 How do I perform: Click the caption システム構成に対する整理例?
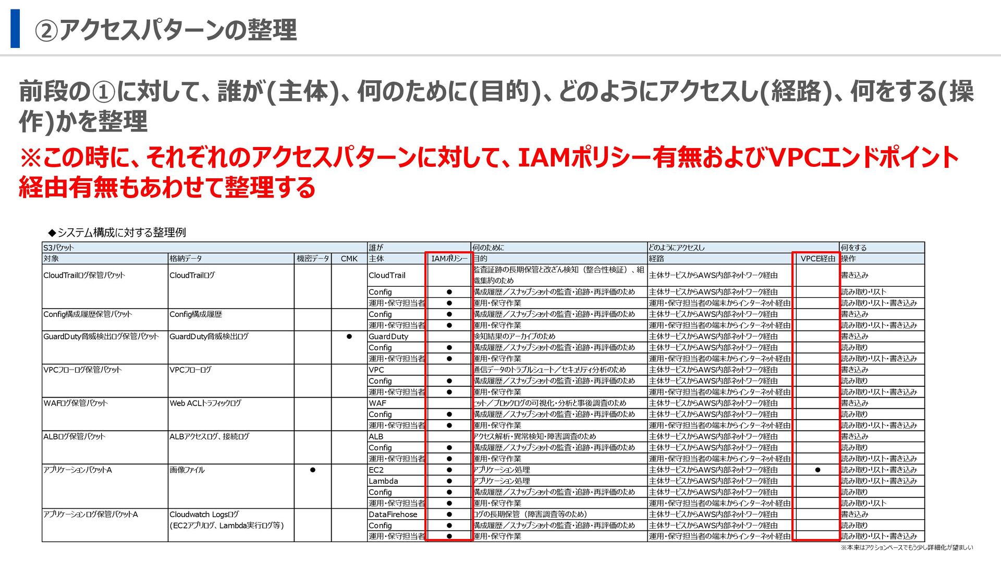click(x=117, y=232)
